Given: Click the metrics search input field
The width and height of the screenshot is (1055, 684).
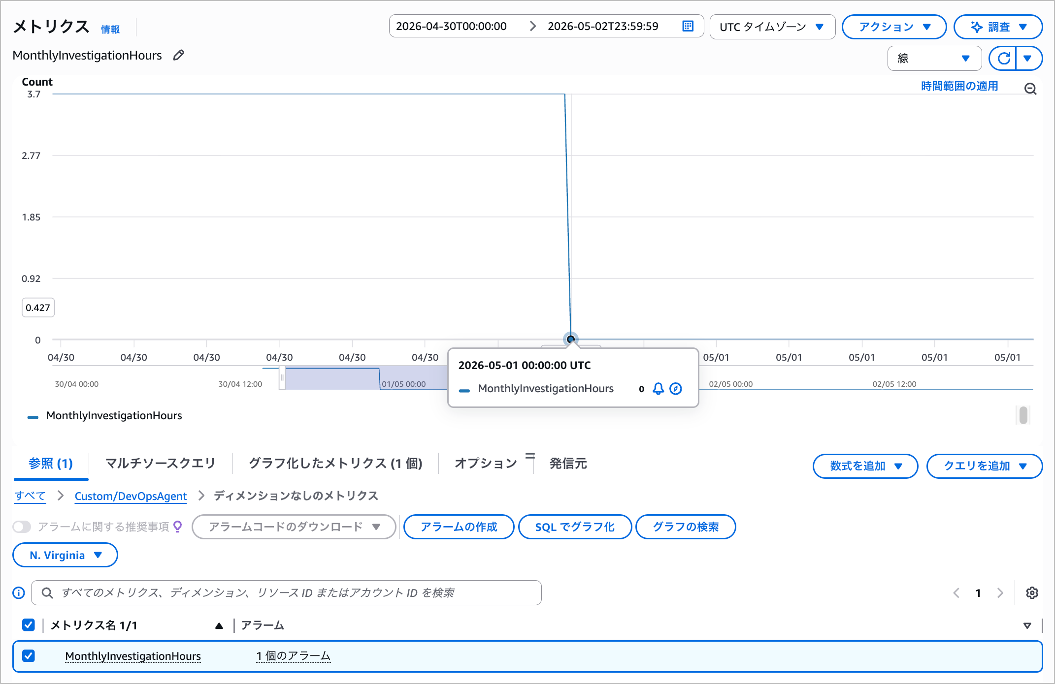Looking at the screenshot, I should (x=286, y=592).
